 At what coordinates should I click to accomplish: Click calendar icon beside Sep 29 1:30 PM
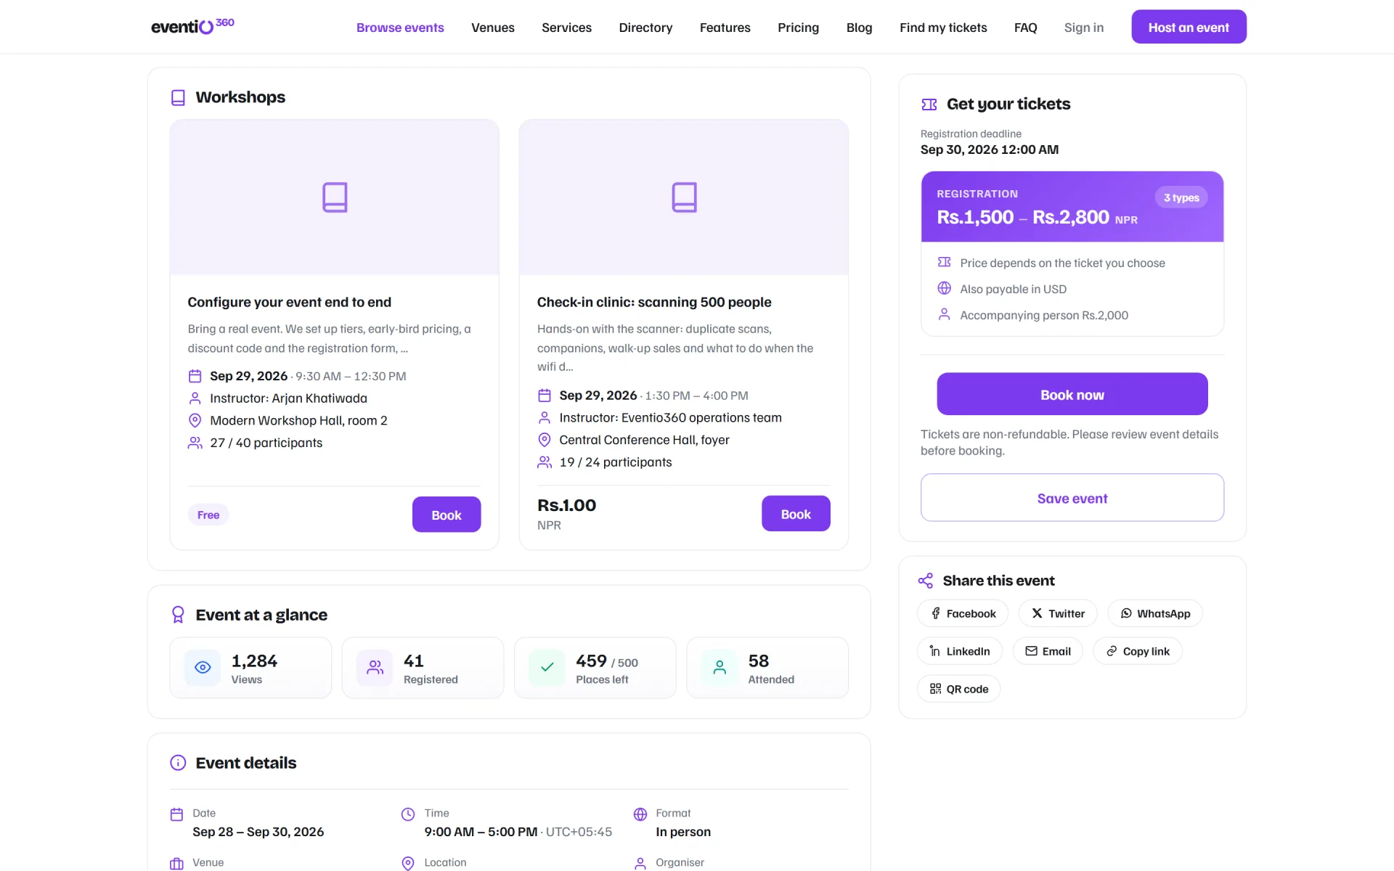(545, 396)
